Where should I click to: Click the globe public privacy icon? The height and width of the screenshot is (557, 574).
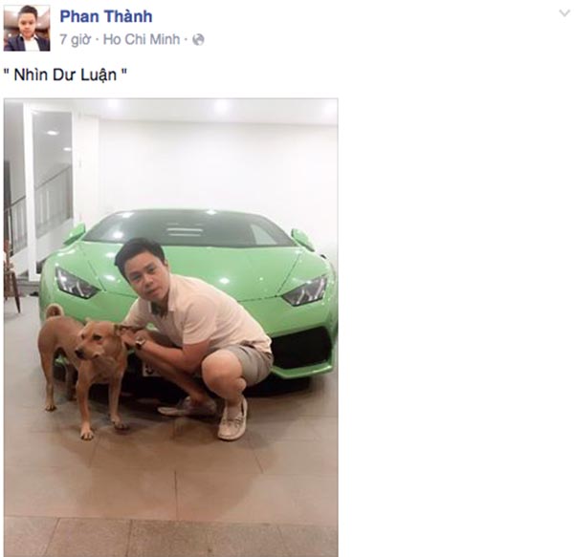coord(198,39)
